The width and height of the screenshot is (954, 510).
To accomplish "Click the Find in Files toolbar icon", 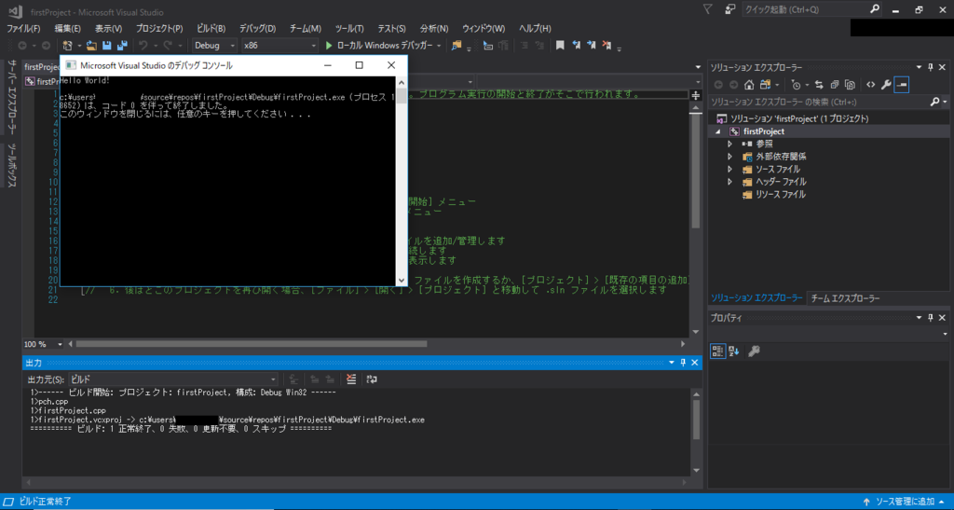I will pos(457,46).
